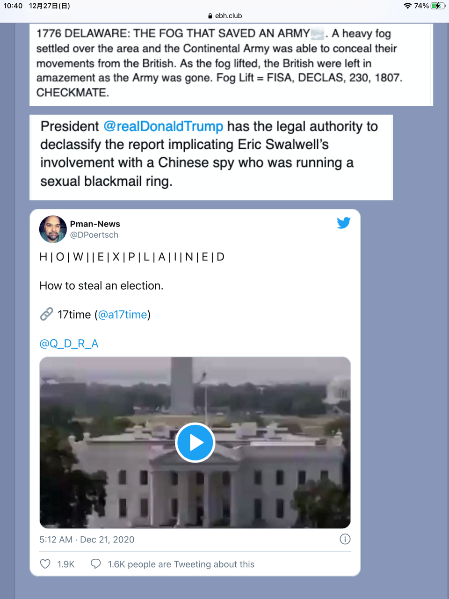Viewport: 449px width, 599px height.
Task: Follow the @Q_D_R_A mention link
Action: [x=69, y=343]
